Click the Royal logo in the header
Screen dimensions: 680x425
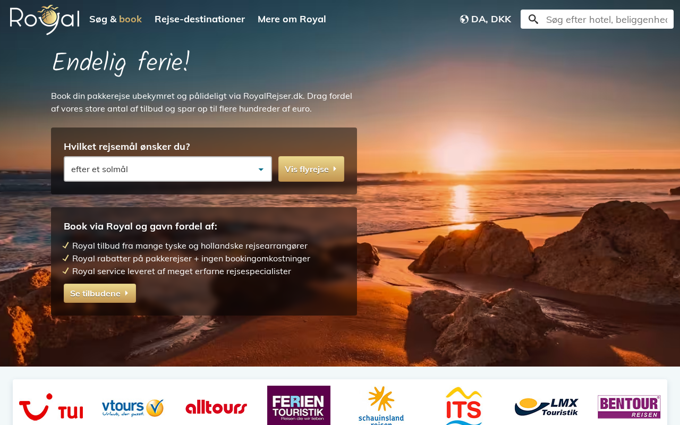tap(45, 20)
